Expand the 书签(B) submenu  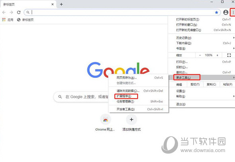pos(201,48)
